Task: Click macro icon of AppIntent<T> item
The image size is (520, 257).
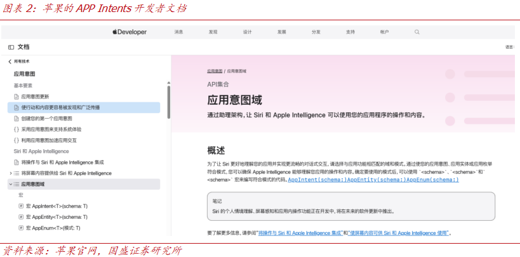Action: (x=21, y=206)
